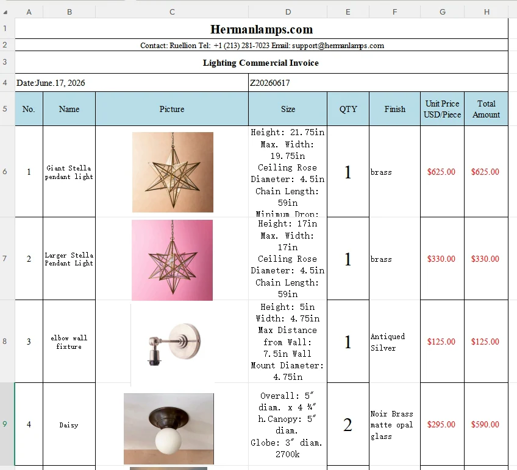Viewport: 517px width, 470px height.
Task: Select column C header
Action: [x=172, y=12]
